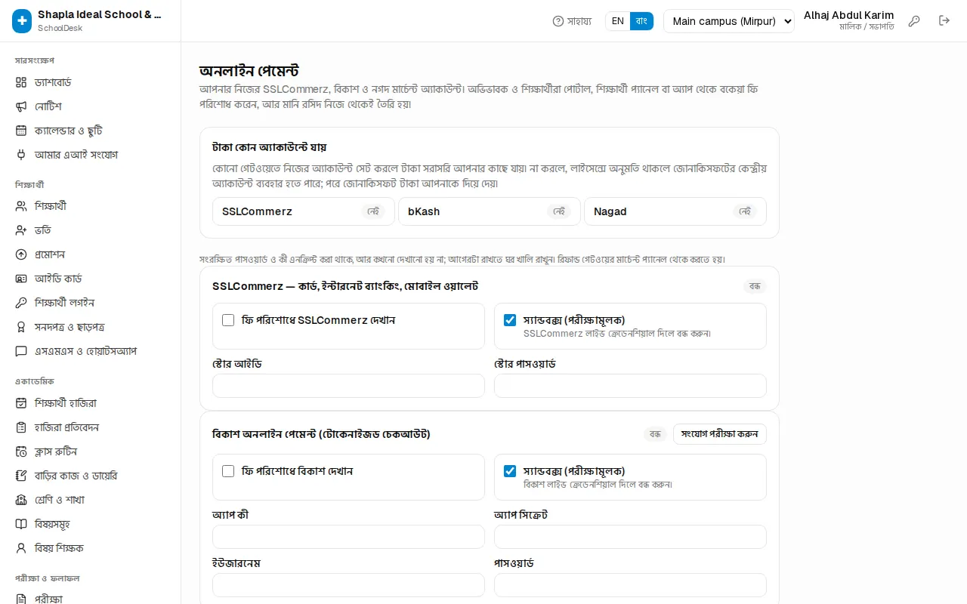Image resolution: width=967 pixels, height=604 pixels.
Task: Open the শিক্ষার্থী people icon in sidebar
Action: (21, 206)
